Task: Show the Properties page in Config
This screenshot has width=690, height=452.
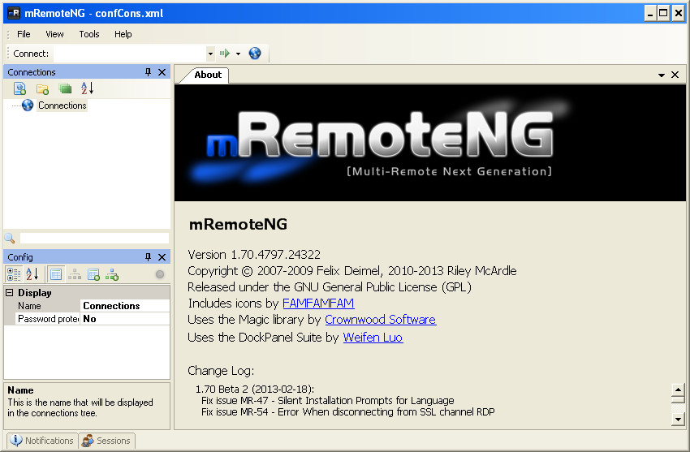Action: tap(56, 274)
